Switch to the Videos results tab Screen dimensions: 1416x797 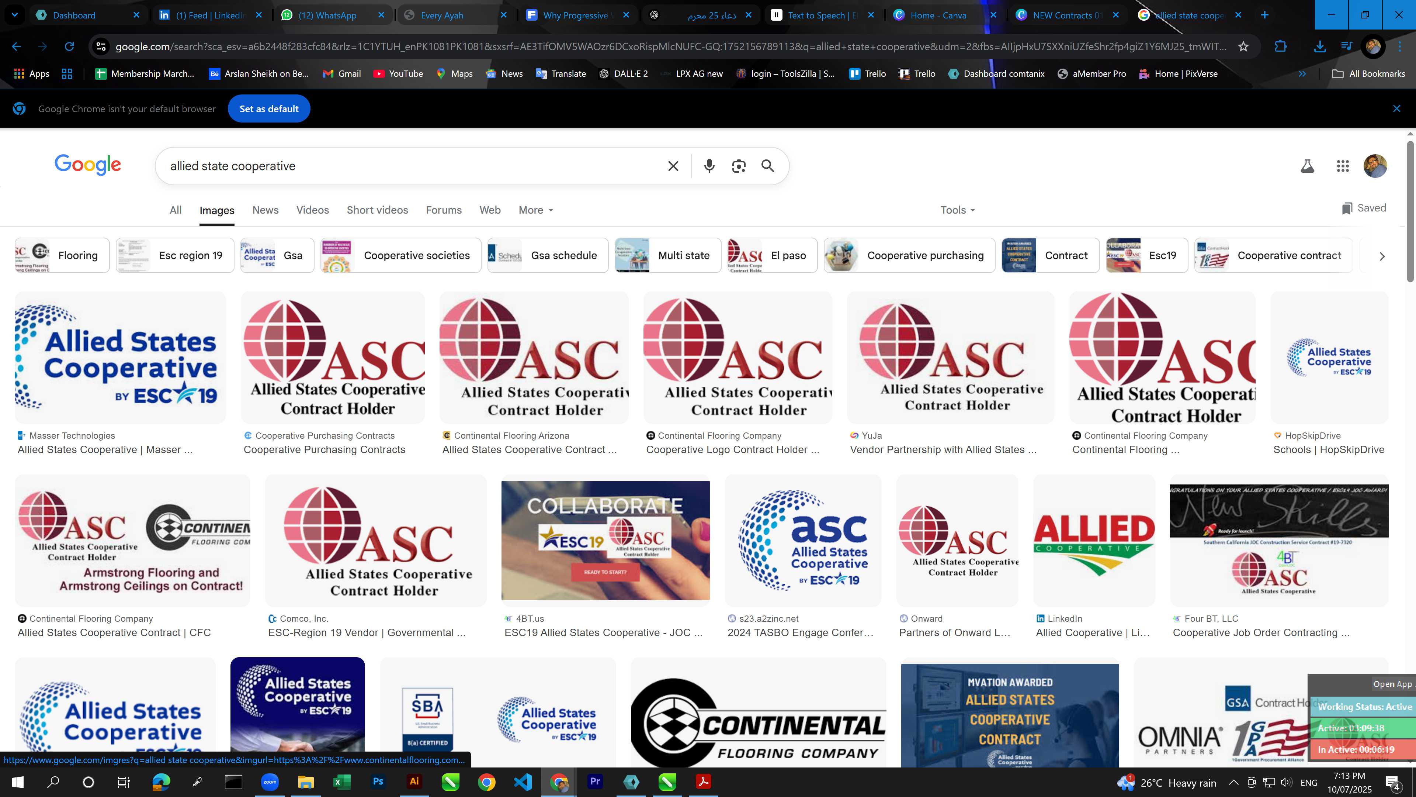pyautogui.click(x=313, y=210)
